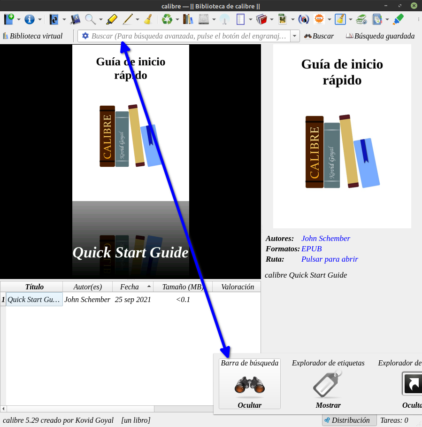Toggle Explorador de etiquetas Mostrar button
Image resolution: width=422 pixels, height=427 pixels.
328,383
